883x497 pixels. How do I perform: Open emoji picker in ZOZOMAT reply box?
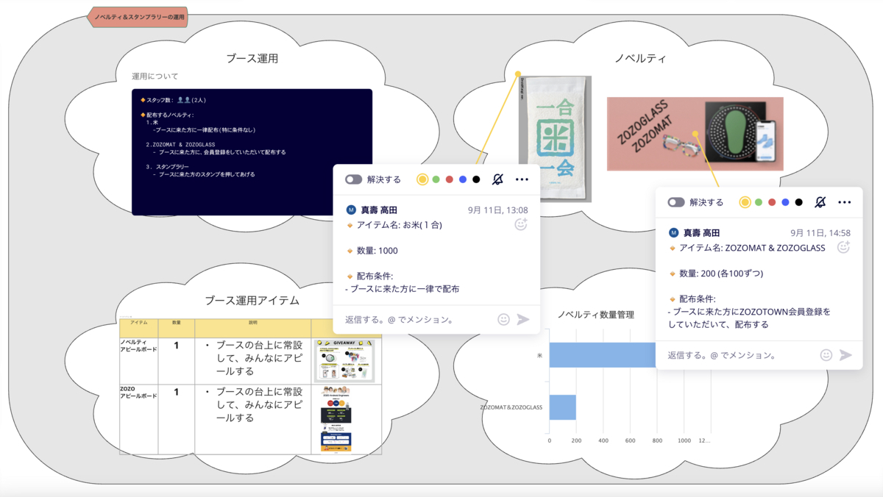pyautogui.click(x=826, y=355)
